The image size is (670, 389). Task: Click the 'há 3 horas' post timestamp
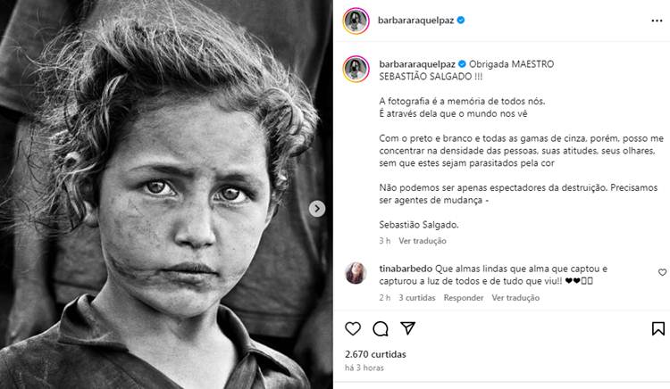pos(364,368)
